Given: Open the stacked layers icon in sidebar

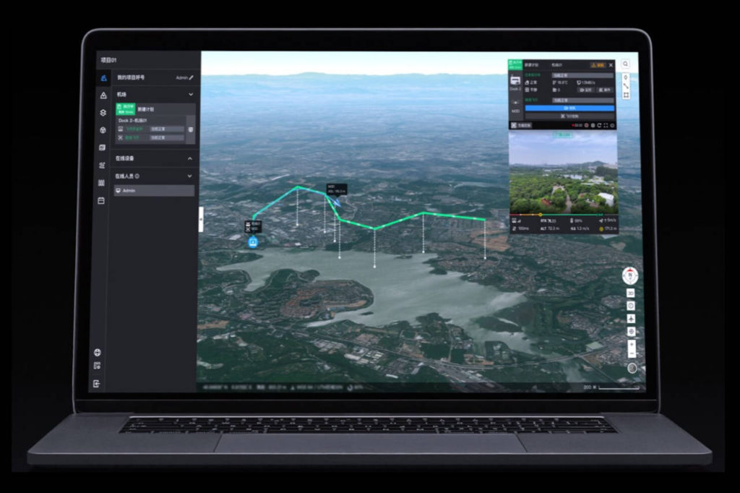Looking at the screenshot, I should (102, 112).
